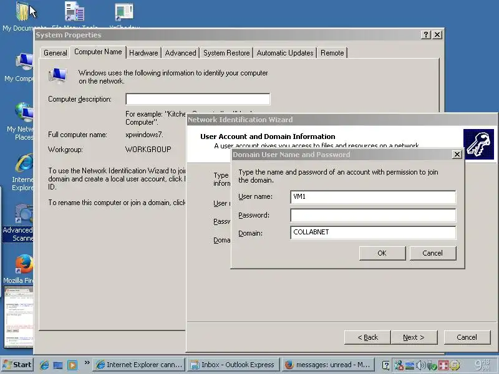The width and height of the screenshot is (499, 374).
Task: Select the Advanced Scanner desktop shortcut
Action: (x=24, y=214)
